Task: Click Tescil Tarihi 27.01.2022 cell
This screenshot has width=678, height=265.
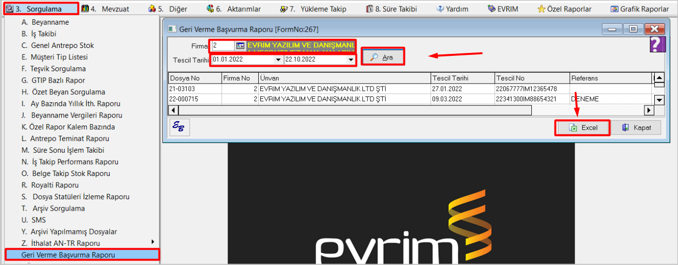Action: click(463, 88)
